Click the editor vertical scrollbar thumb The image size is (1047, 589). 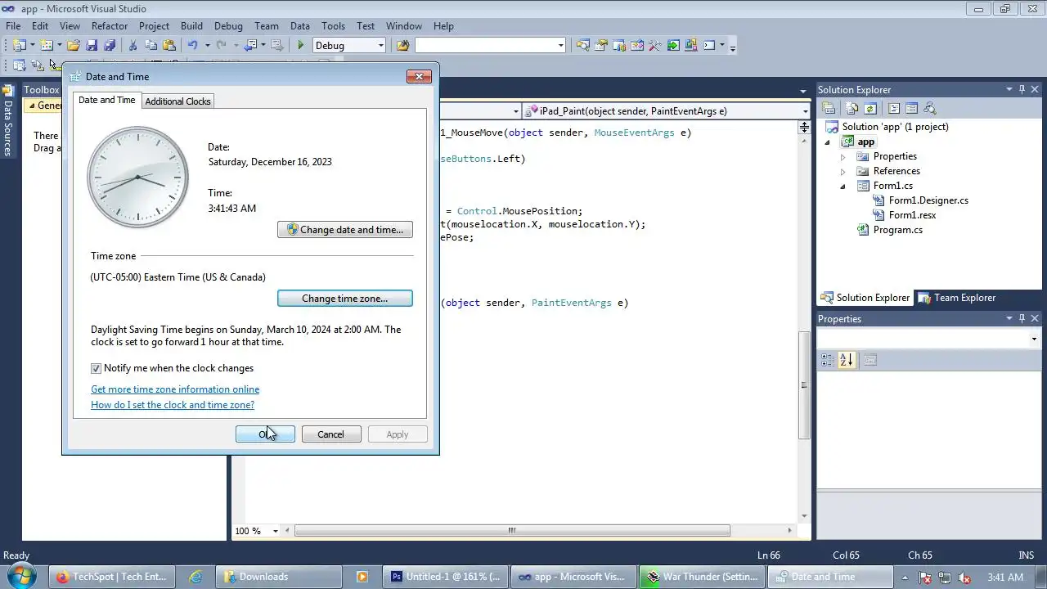pyautogui.click(x=803, y=384)
